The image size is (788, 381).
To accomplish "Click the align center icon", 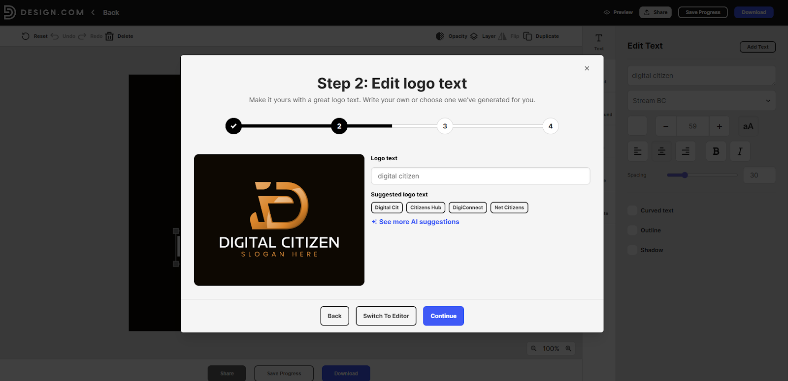I will click(x=661, y=151).
